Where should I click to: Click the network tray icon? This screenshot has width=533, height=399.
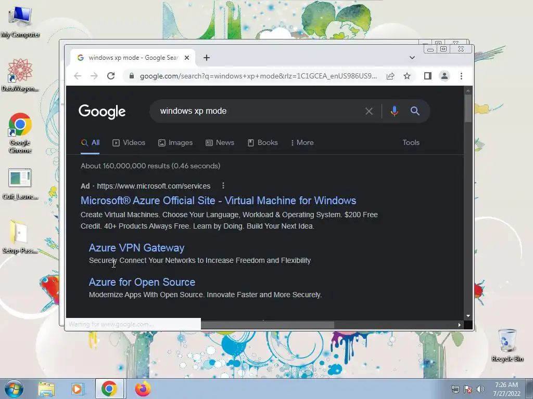point(455,389)
